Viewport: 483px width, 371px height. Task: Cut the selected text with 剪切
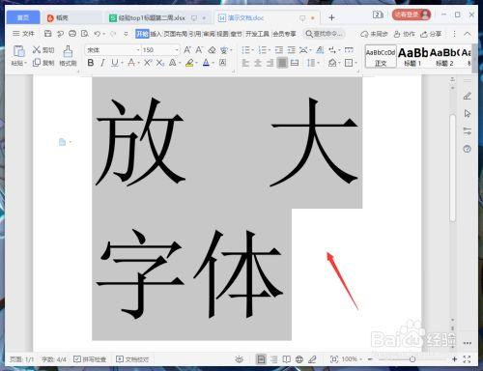tap(43, 49)
